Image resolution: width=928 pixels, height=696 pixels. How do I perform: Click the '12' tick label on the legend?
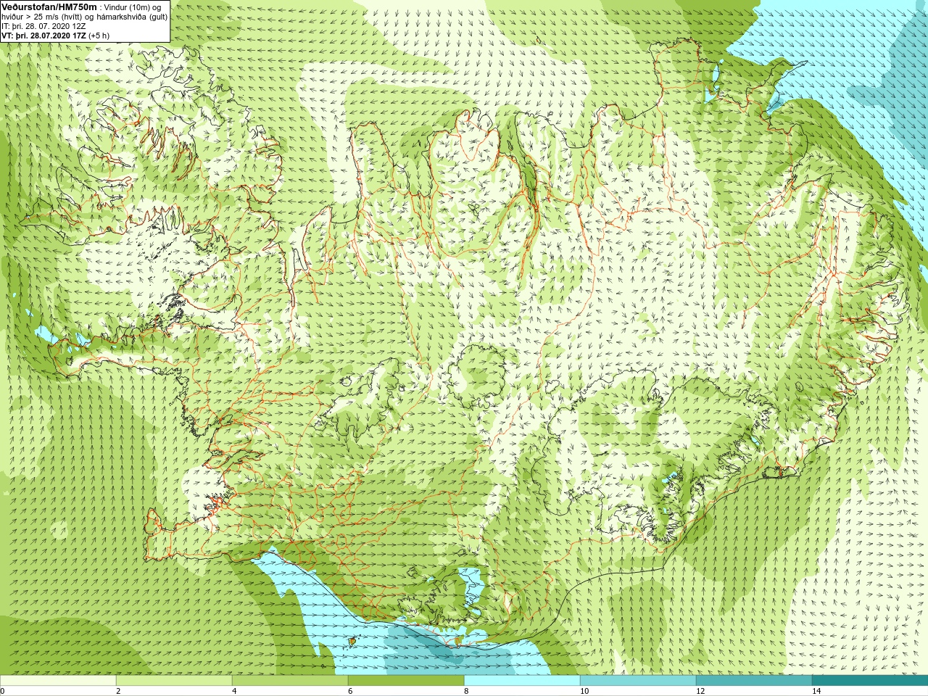point(700,691)
